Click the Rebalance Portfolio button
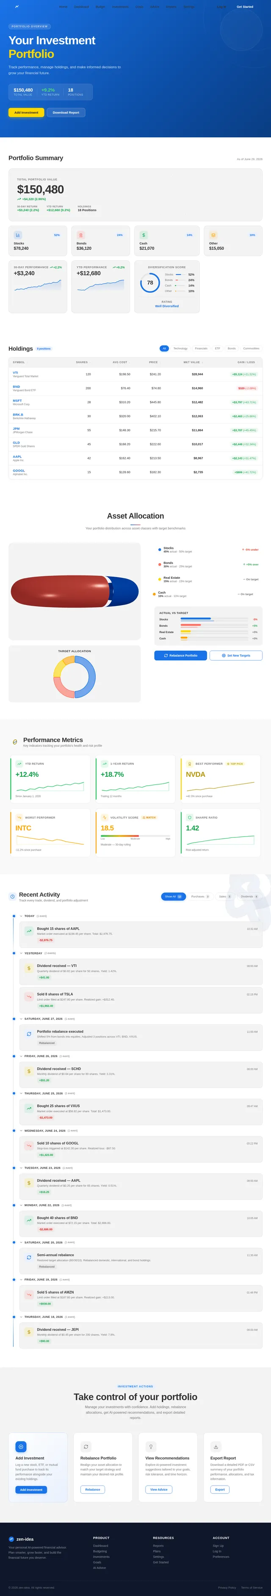Viewport: 271px width, 1596px height. click(x=181, y=656)
